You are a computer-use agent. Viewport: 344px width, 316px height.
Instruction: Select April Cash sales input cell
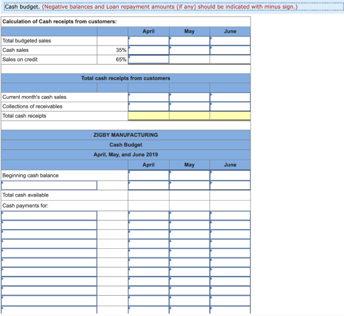[149, 50]
